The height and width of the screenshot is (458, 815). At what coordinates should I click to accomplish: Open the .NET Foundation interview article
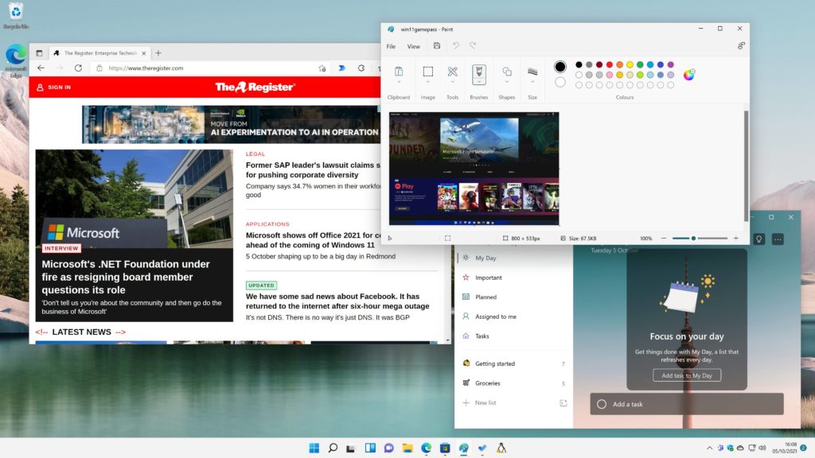pyautogui.click(x=126, y=277)
